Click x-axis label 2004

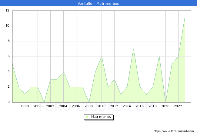pyautogui.click(x=63, y=106)
